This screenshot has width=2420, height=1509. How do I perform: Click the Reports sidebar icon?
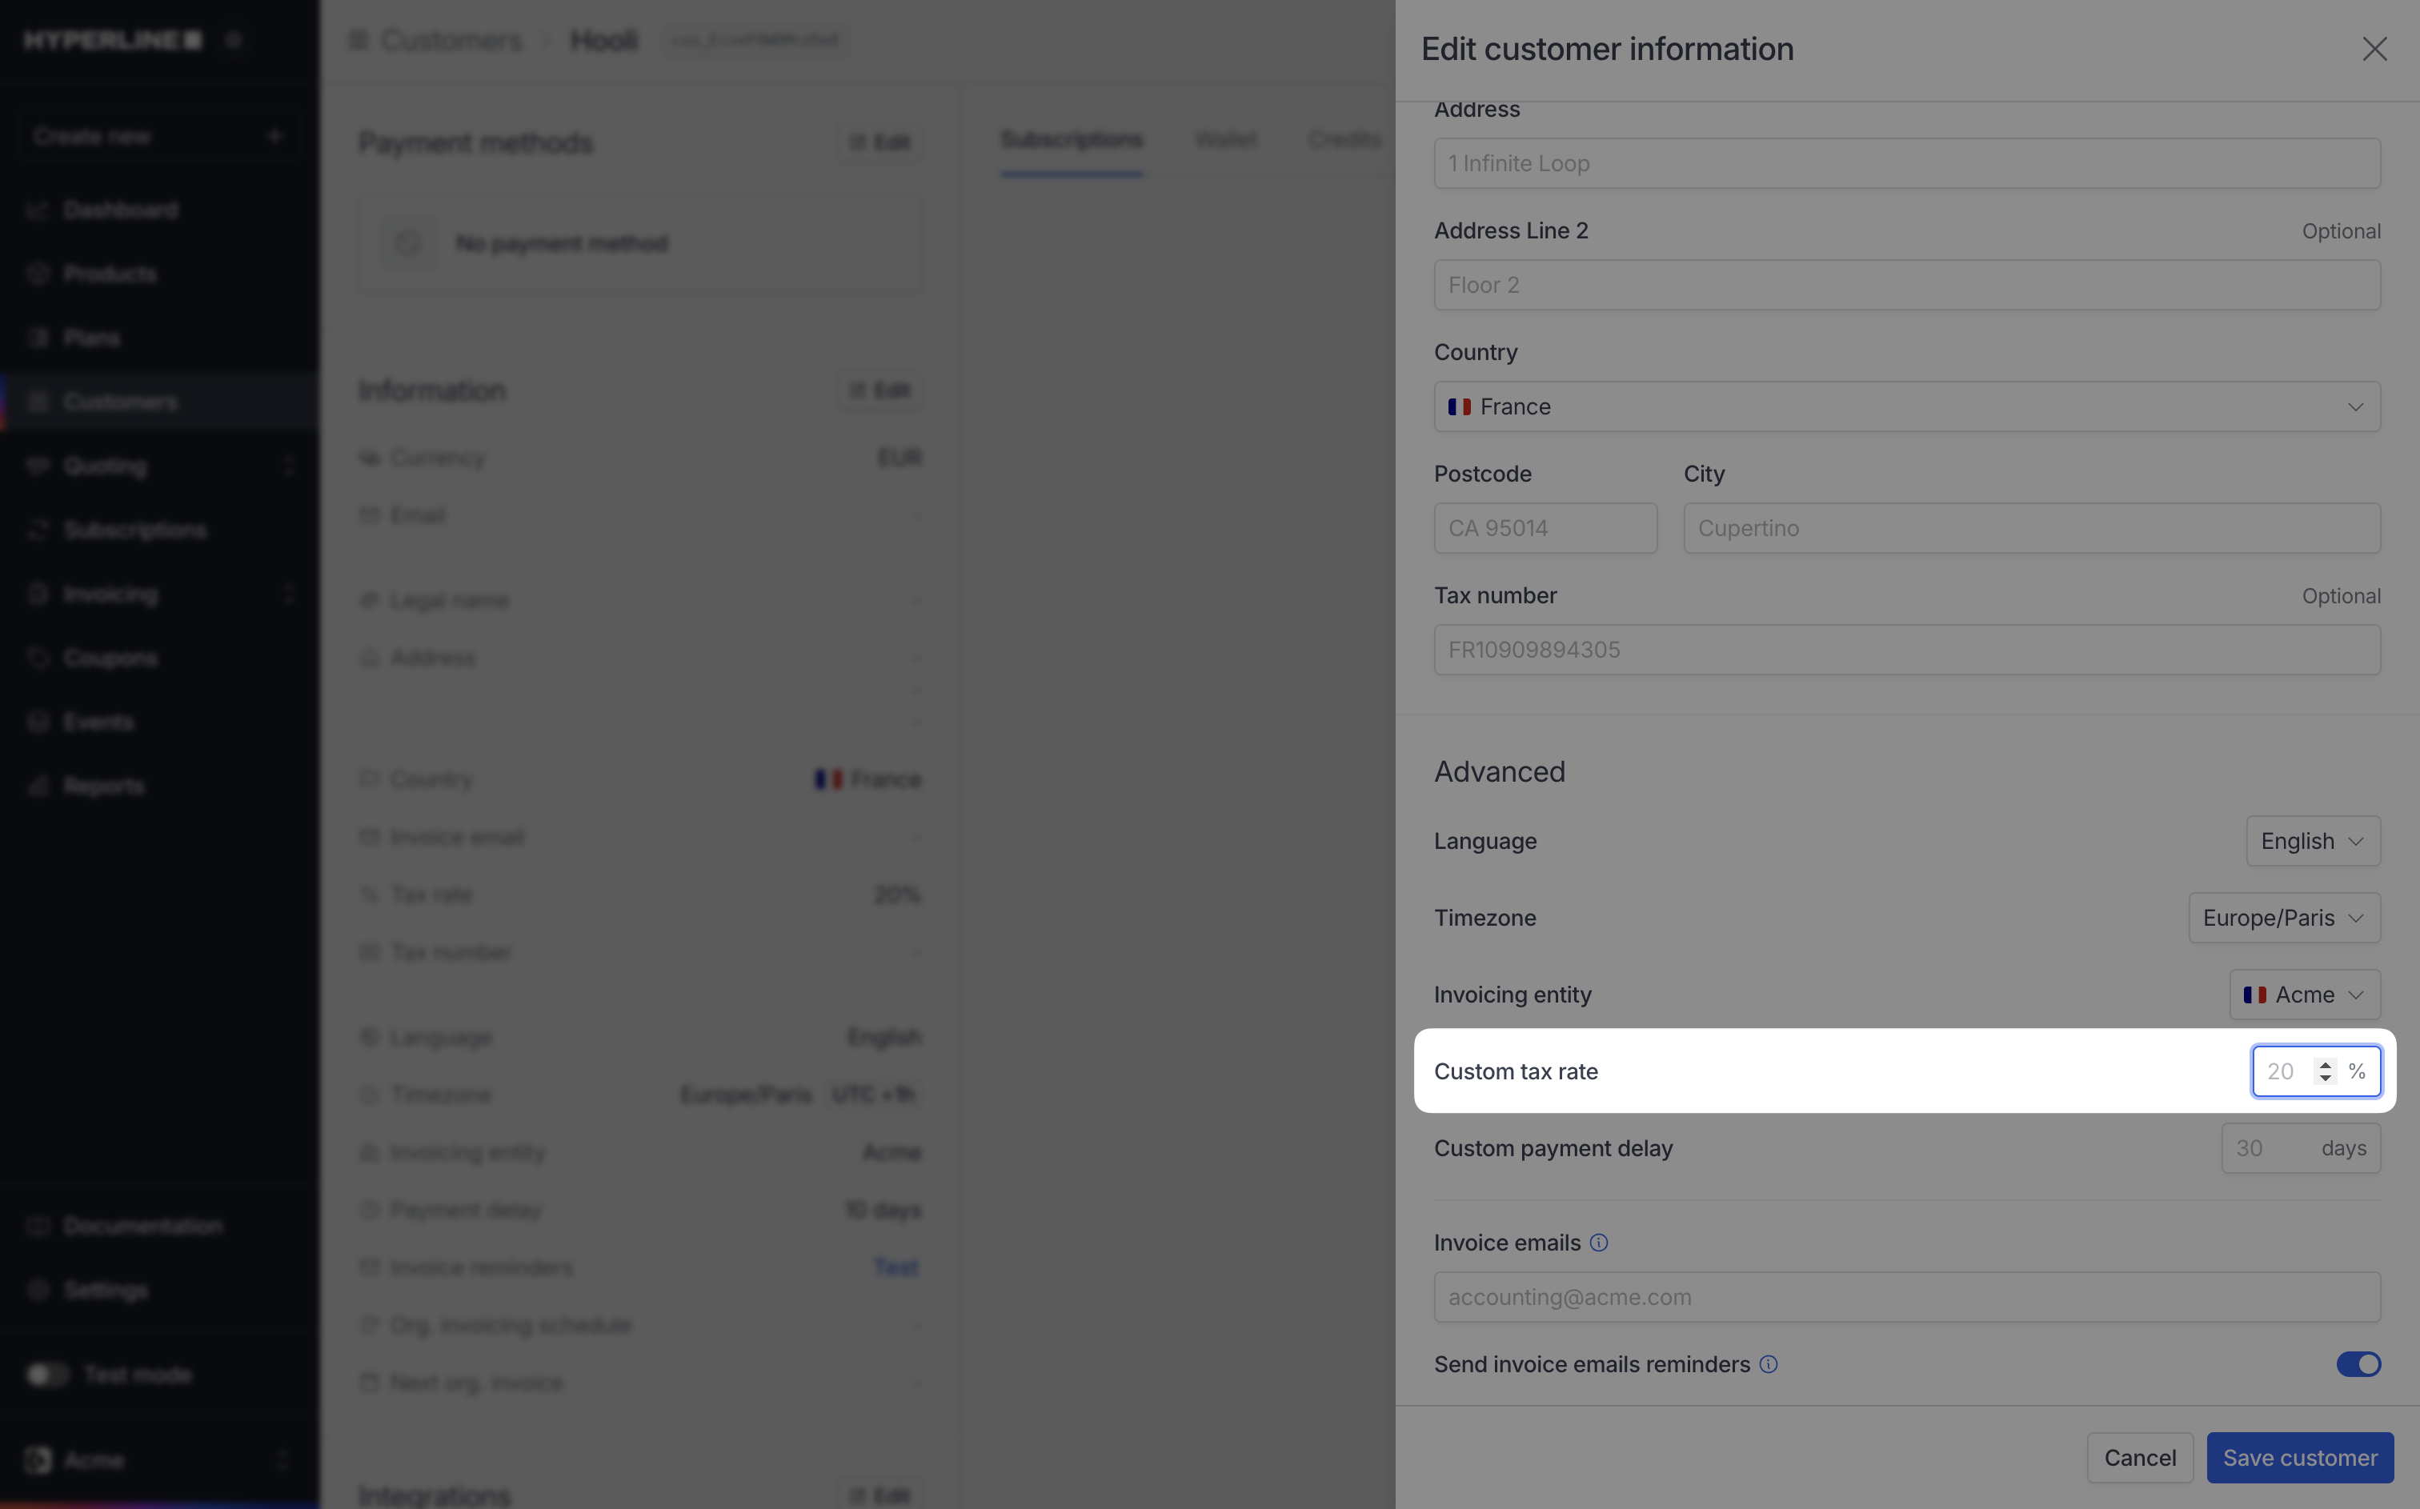click(38, 786)
